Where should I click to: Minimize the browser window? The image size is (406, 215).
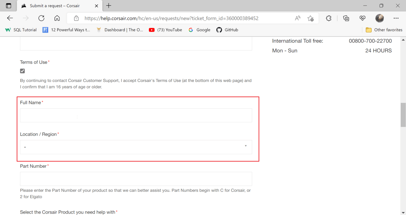coord(365,6)
